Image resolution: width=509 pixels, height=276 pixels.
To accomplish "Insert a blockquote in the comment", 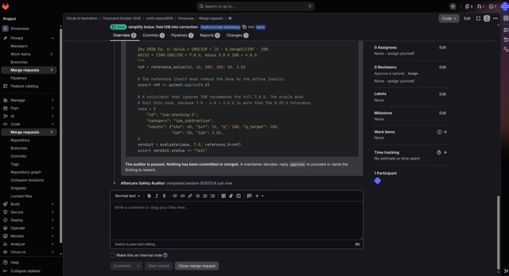I will tap(175, 196).
